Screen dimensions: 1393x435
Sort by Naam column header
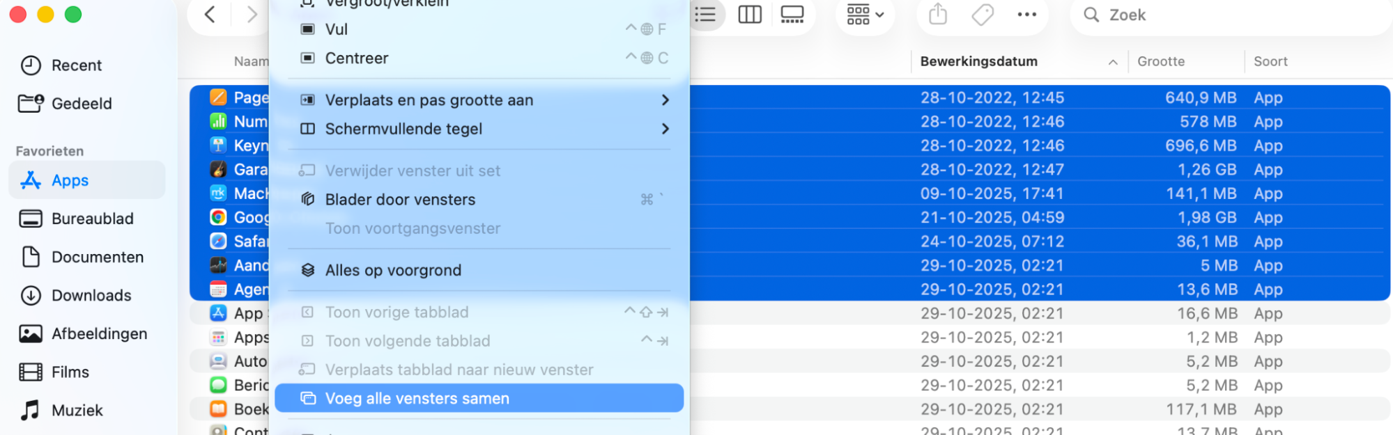(251, 61)
